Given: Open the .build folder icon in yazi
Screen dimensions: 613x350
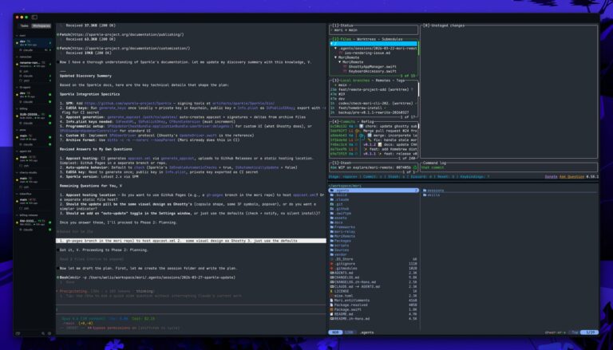Looking at the screenshot, I should point(331,195).
